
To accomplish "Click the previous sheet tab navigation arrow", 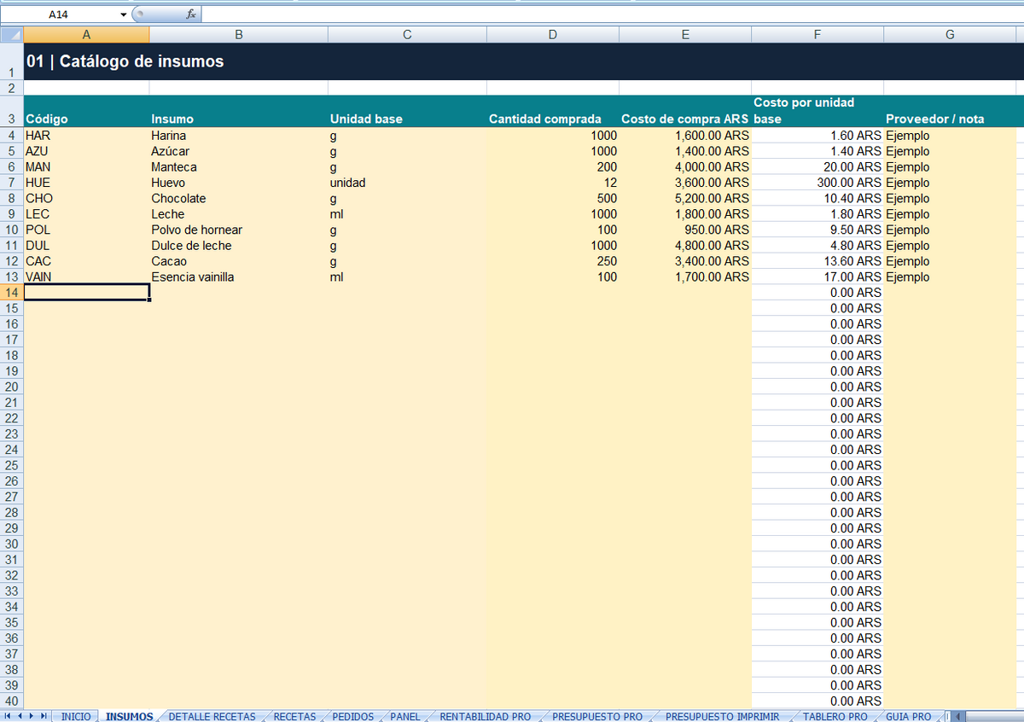I will point(20,716).
